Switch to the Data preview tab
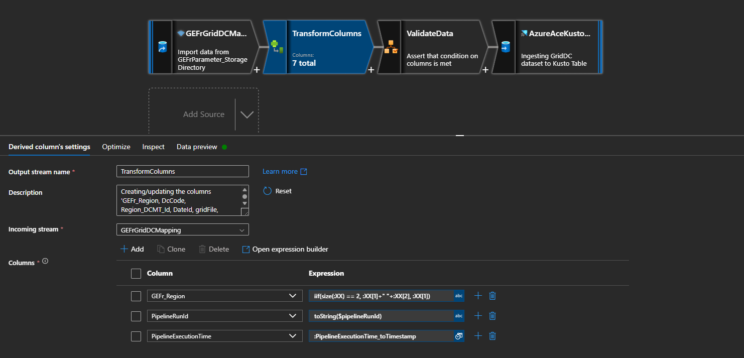 [197, 147]
